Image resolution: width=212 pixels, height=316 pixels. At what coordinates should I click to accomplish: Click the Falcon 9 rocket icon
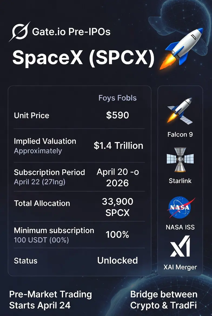click(x=180, y=111)
